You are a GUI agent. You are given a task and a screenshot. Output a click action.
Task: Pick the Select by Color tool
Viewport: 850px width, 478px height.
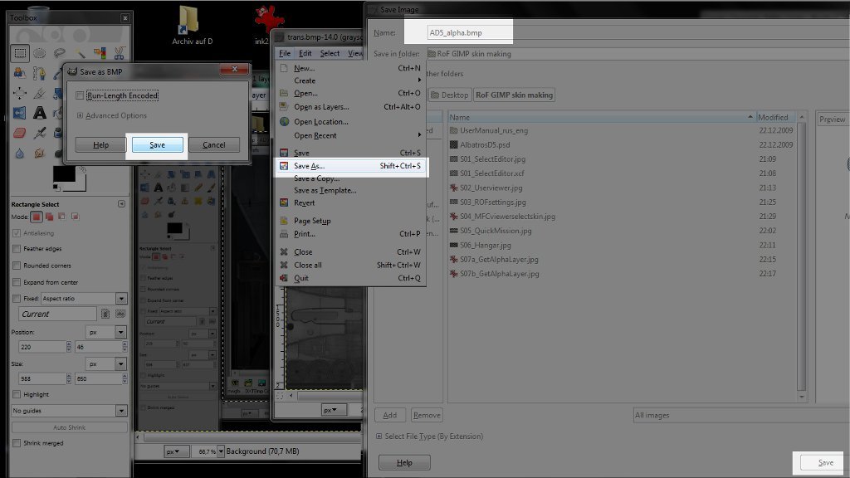[100, 53]
